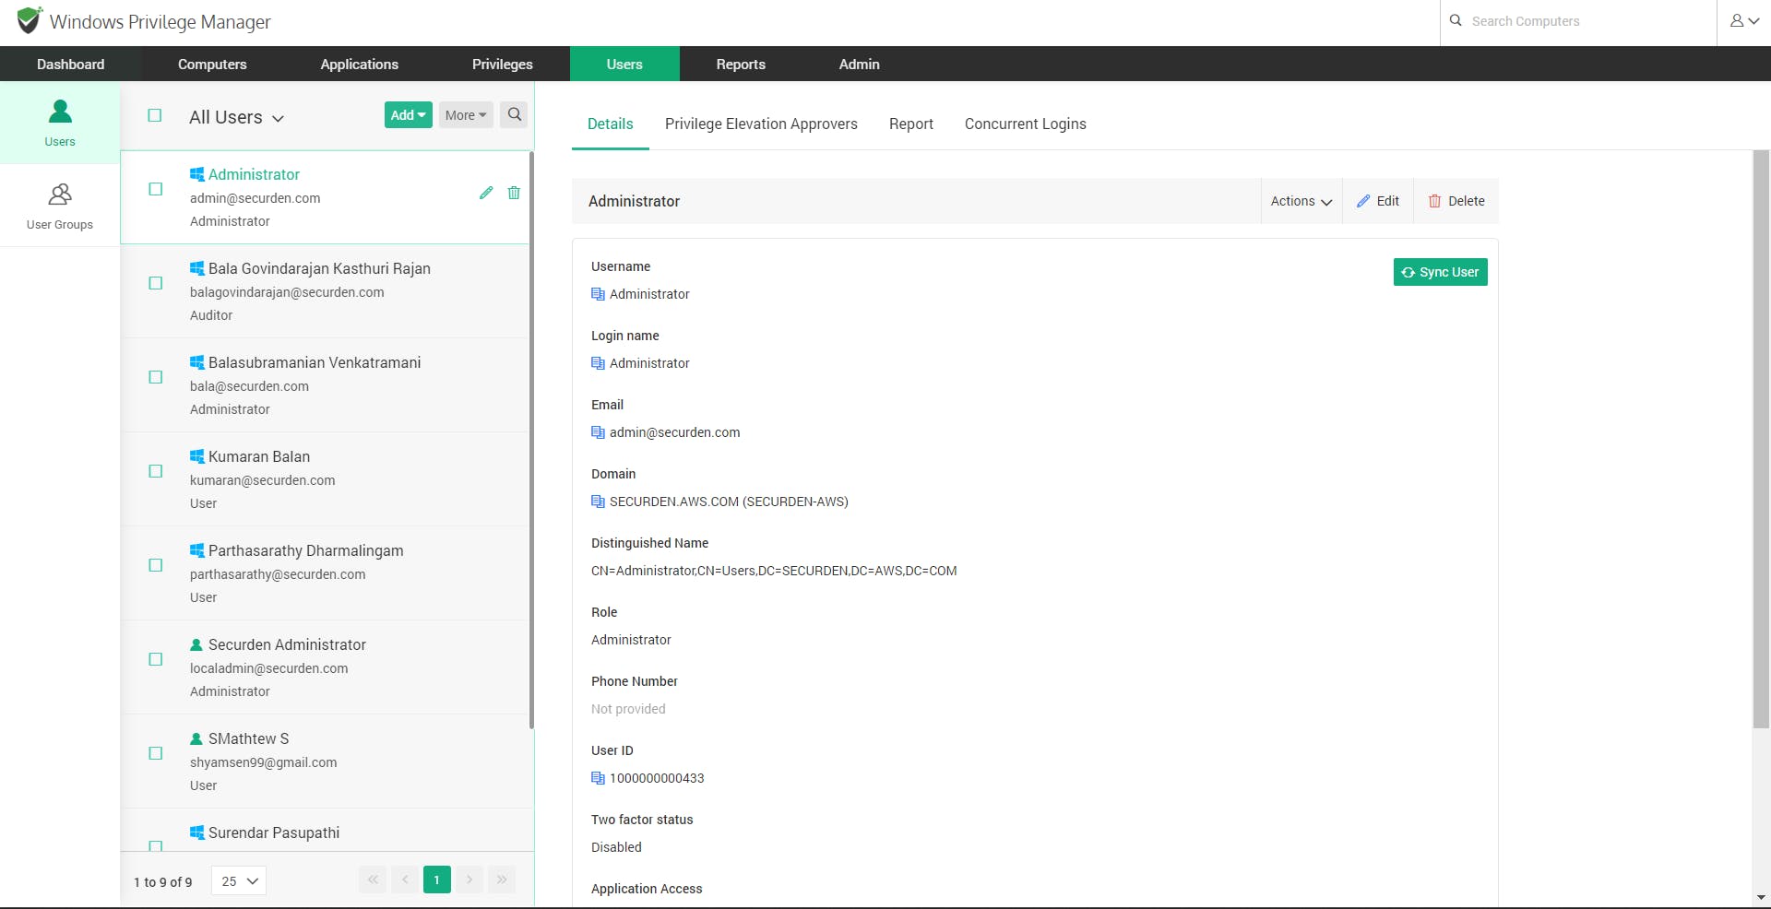Open the User Groups sidebar section
The height and width of the screenshot is (909, 1771).
pyautogui.click(x=60, y=206)
